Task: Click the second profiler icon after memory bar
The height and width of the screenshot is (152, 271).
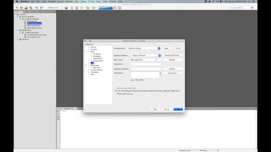Action: [x=120, y=8]
